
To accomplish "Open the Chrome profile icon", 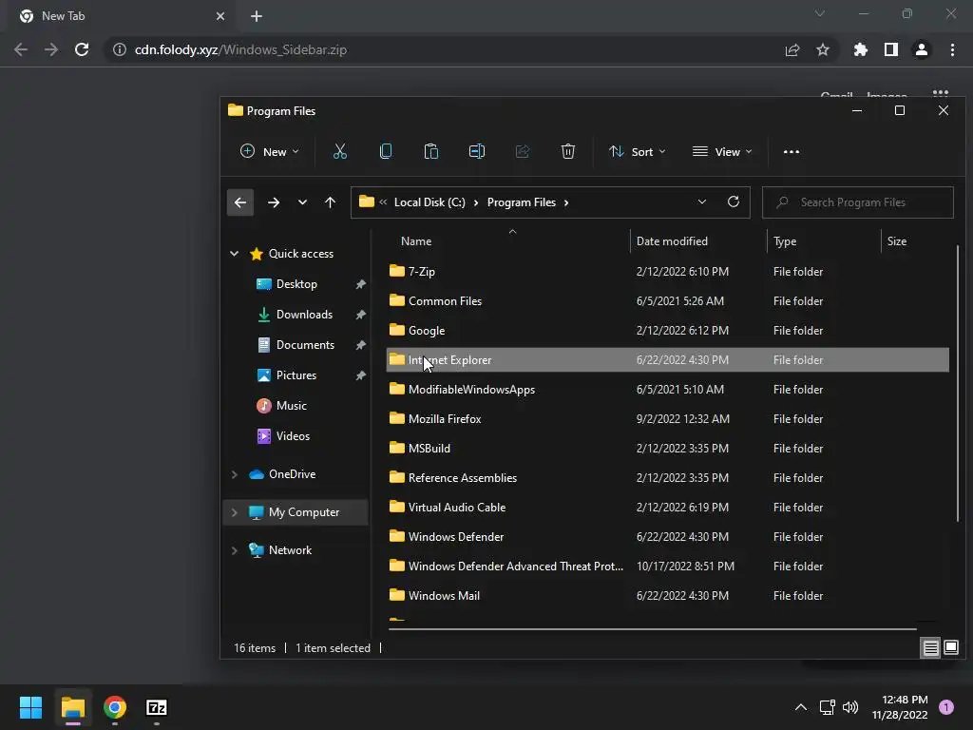I will pyautogui.click(x=922, y=49).
